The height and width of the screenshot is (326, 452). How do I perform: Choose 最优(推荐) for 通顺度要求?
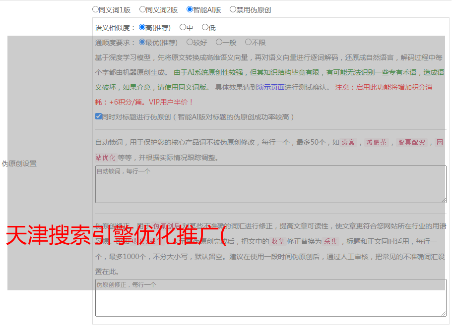tap(142, 42)
